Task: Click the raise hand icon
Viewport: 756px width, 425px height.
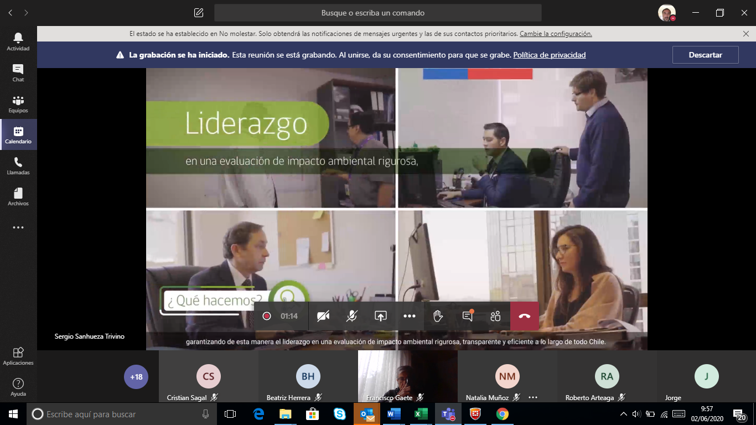Action: (438, 316)
